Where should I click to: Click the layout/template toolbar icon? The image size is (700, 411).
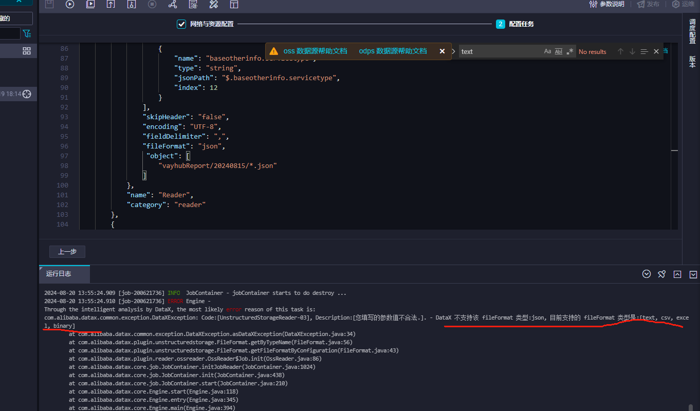tap(234, 4)
